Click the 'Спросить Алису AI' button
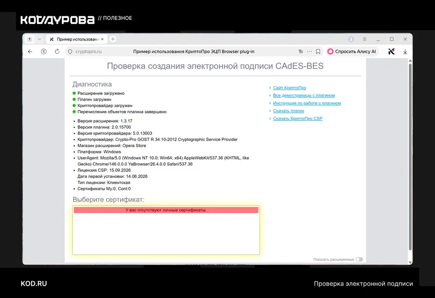 coord(352,52)
